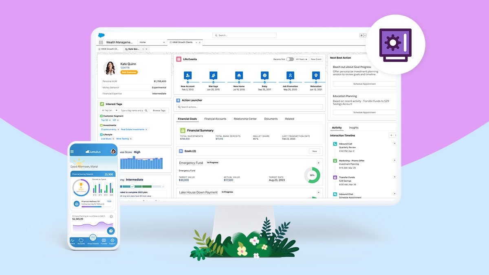489x275 pixels.
Task: Click the Job Promotion event icon
Action: [290, 75]
